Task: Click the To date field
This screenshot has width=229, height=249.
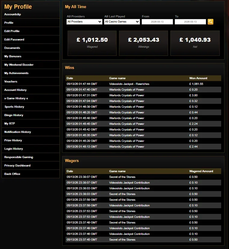Action: 190,22
